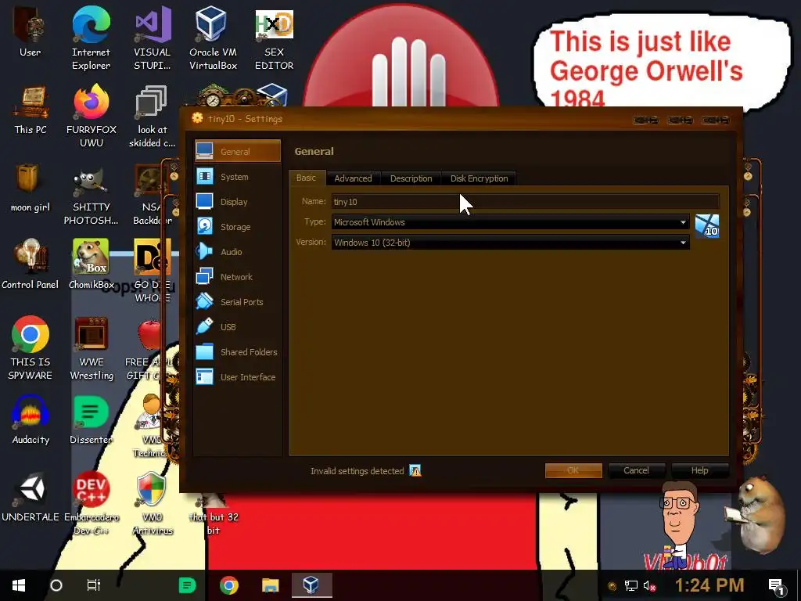Click the Help button
Image resolution: width=801 pixels, height=601 pixels.
pos(700,470)
